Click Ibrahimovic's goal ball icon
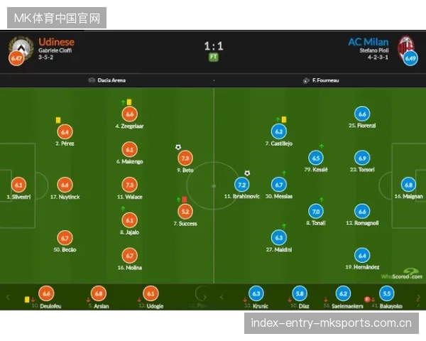The height and width of the screenshot is (341, 426). point(247,173)
